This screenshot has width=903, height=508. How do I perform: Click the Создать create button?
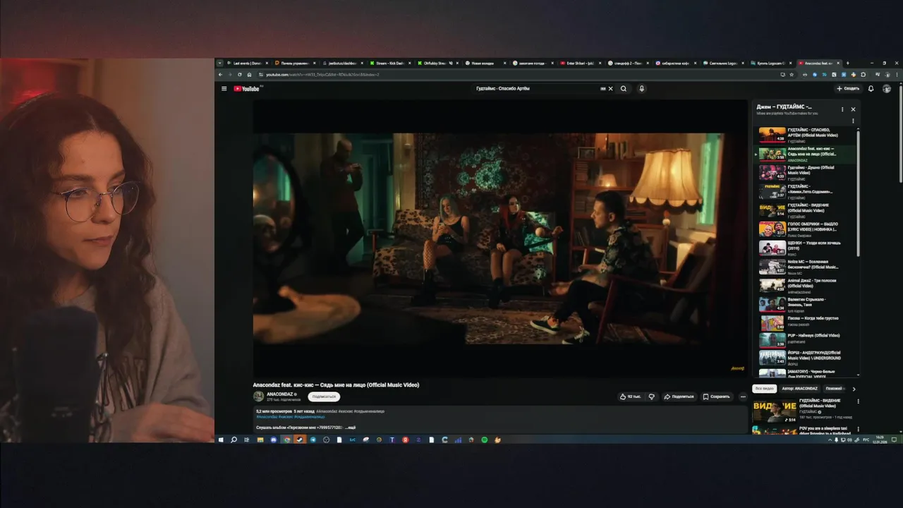(848, 89)
